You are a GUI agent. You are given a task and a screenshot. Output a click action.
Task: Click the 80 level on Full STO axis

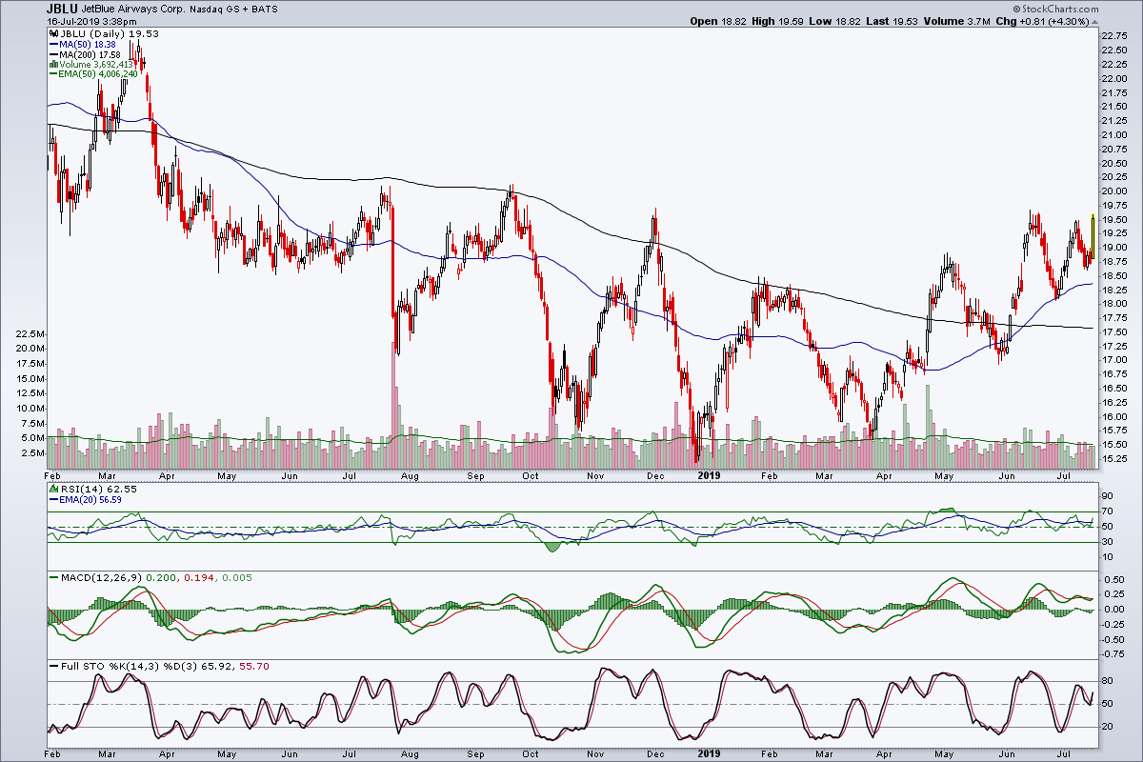pyautogui.click(x=1106, y=681)
